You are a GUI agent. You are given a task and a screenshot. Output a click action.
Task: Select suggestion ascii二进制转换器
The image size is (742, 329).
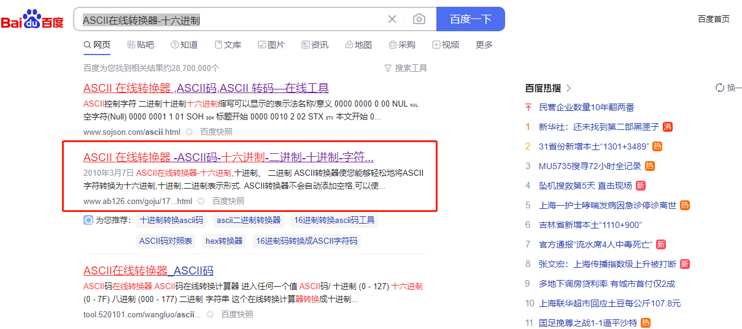click(249, 220)
